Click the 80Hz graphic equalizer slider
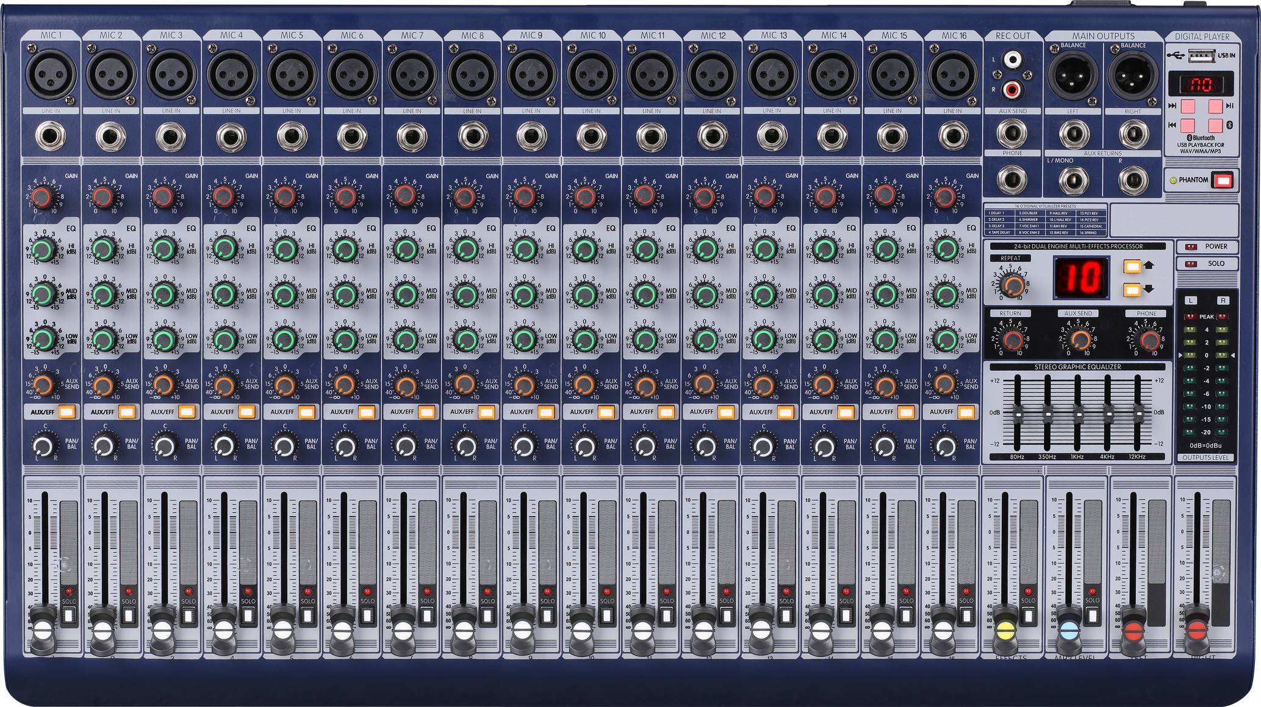 [x=1017, y=414]
